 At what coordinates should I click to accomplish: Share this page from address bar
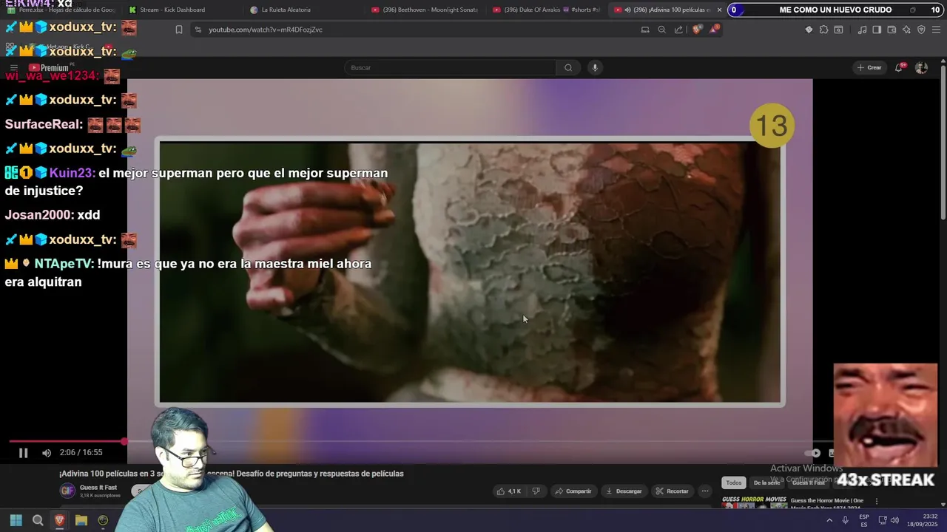[x=678, y=30]
